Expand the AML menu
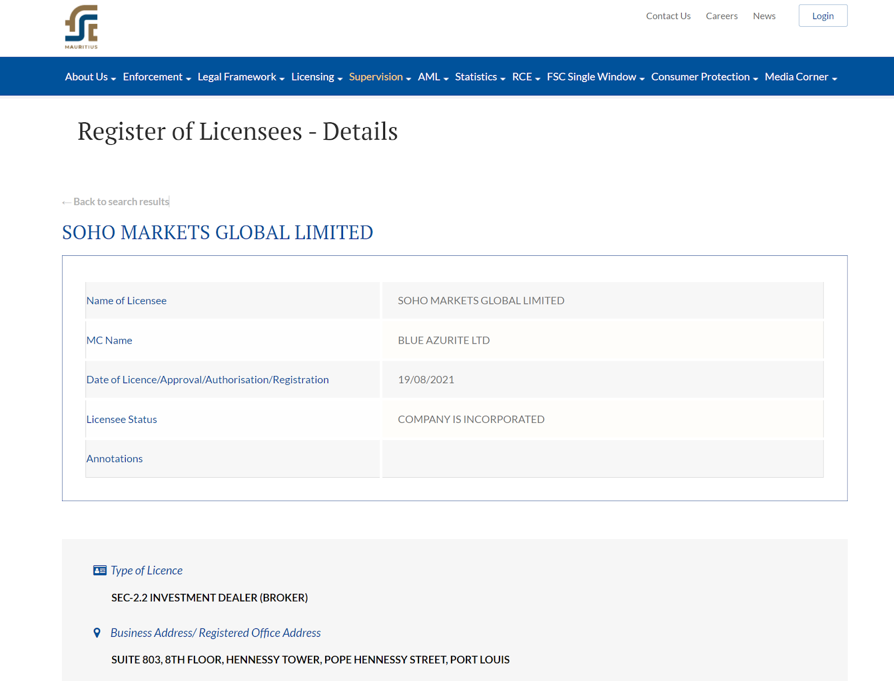 click(x=433, y=77)
